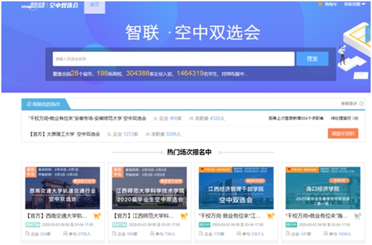Open the 安徽师范大学 空中双选会 entry link

[x=87, y=118]
